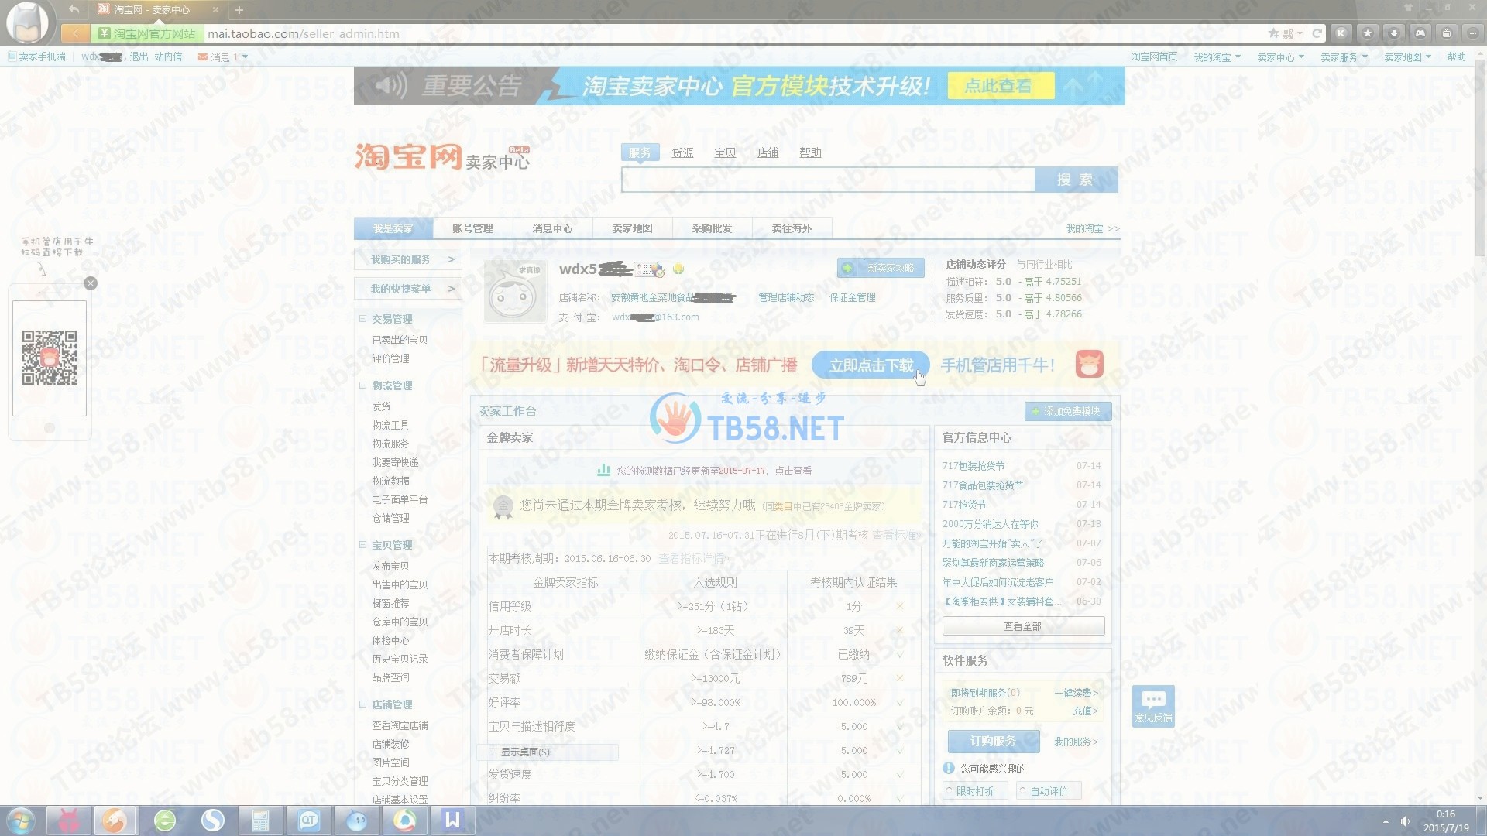Open 管理店铺动态 link
Viewport: 1487px width, 836px height.
click(x=785, y=297)
